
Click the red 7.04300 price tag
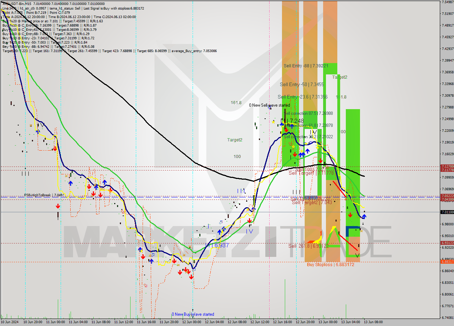point(447,199)
